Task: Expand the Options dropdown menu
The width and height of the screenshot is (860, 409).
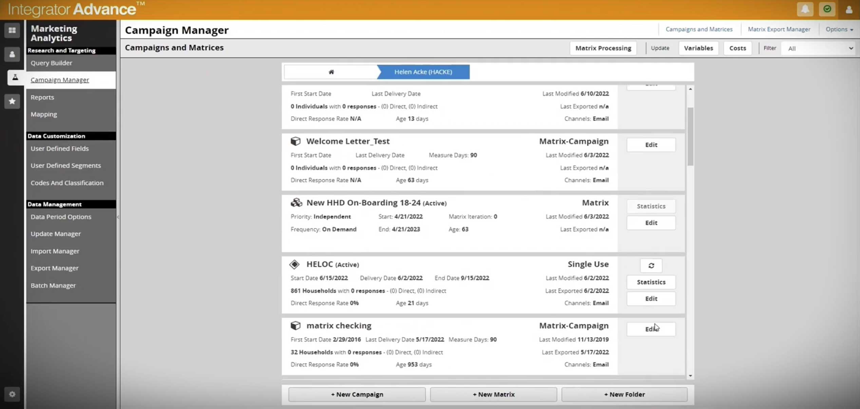Action: (839, 29)
